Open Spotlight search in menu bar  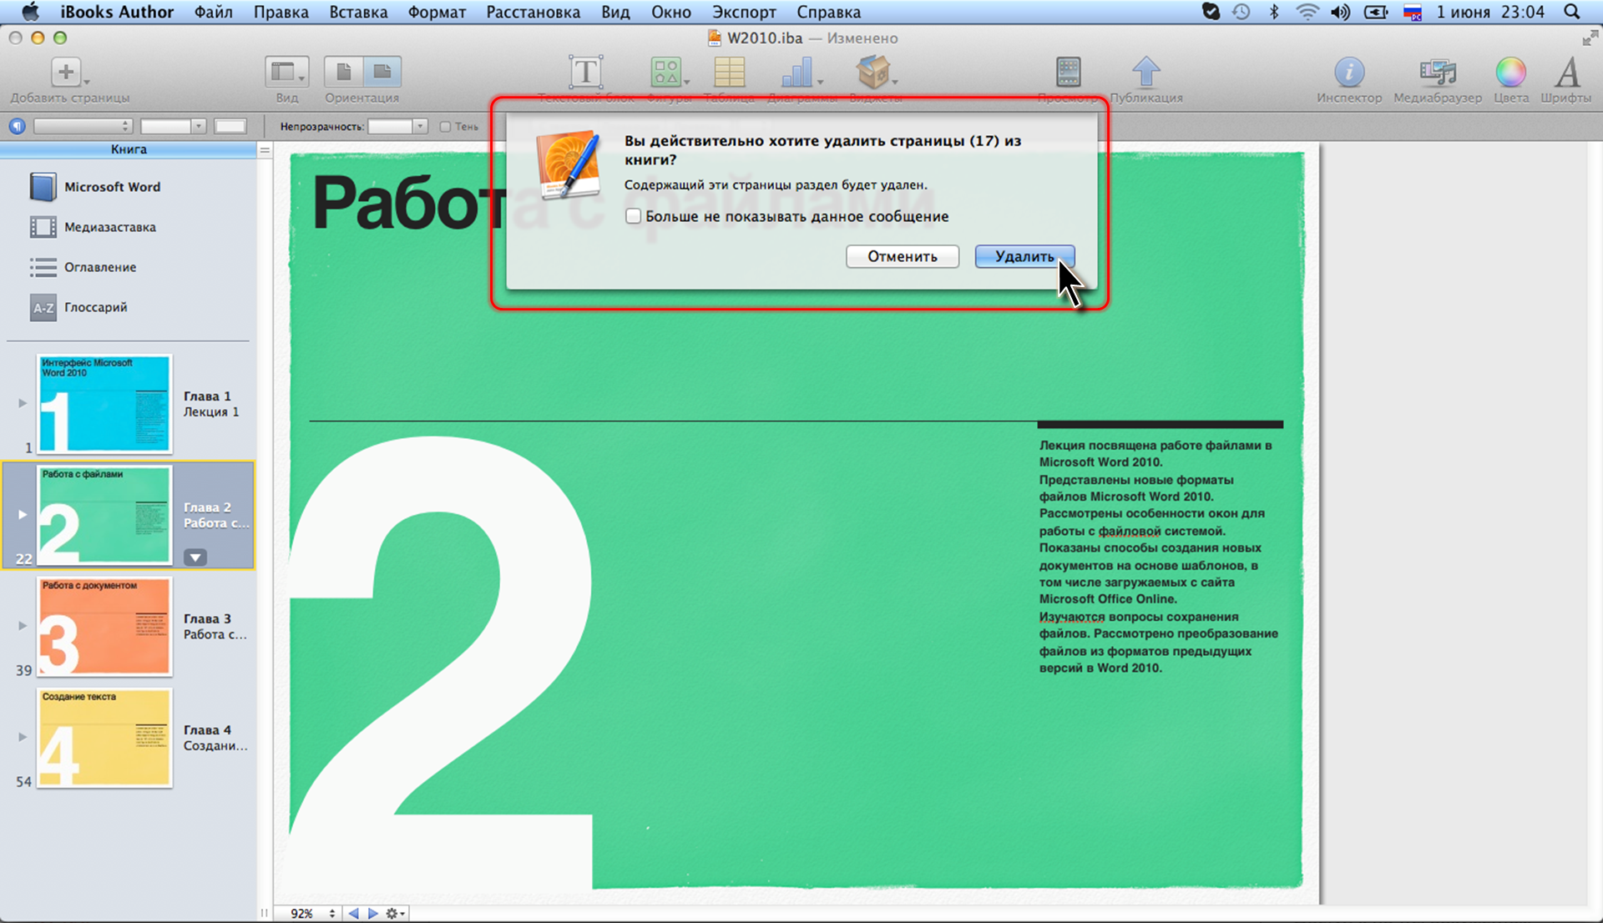tap(1571, 12)
